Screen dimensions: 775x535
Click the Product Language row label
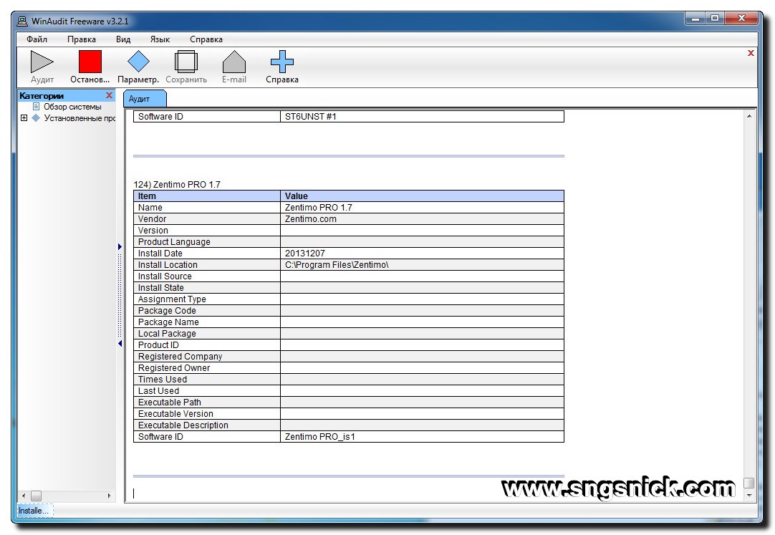(174, 242)
